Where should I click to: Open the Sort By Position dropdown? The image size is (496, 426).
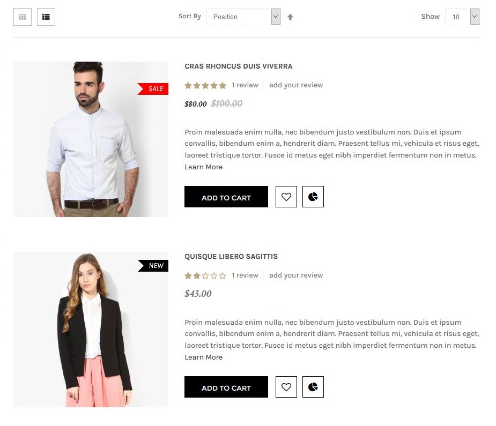click(x=243, y=17)
